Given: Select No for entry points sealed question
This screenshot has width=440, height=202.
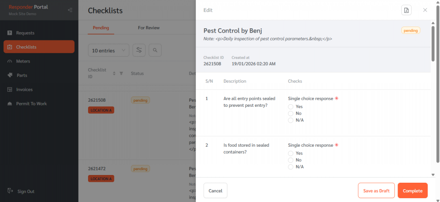Looking at the screenshot, I should 291,113.
